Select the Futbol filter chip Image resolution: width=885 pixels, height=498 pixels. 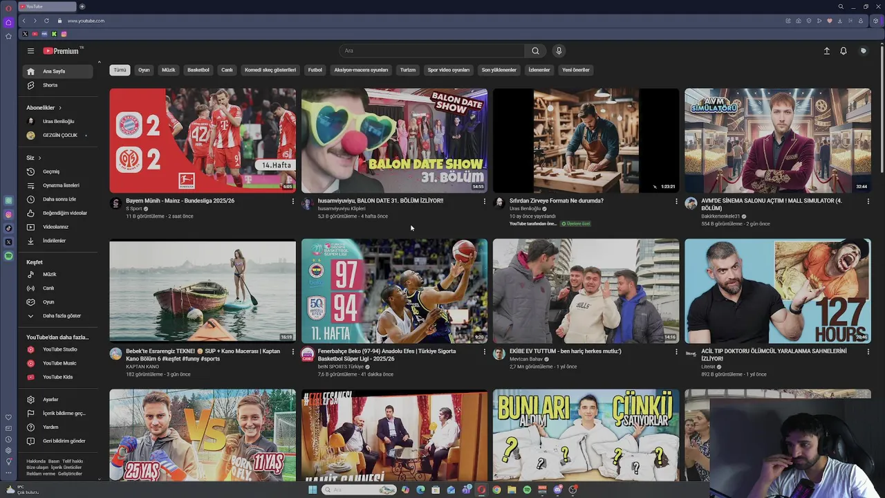[315, 70]
